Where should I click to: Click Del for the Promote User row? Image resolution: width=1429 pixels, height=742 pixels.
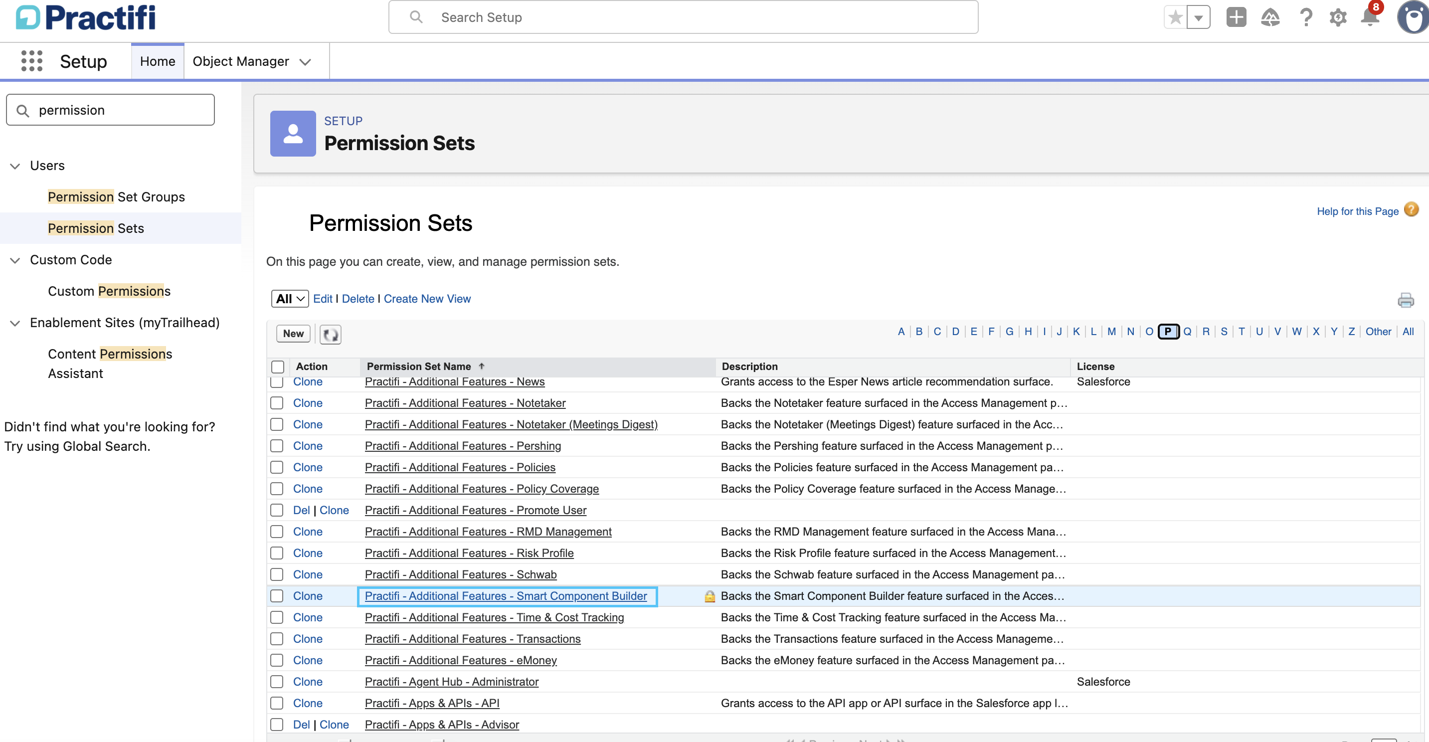[x=301, y=511]
